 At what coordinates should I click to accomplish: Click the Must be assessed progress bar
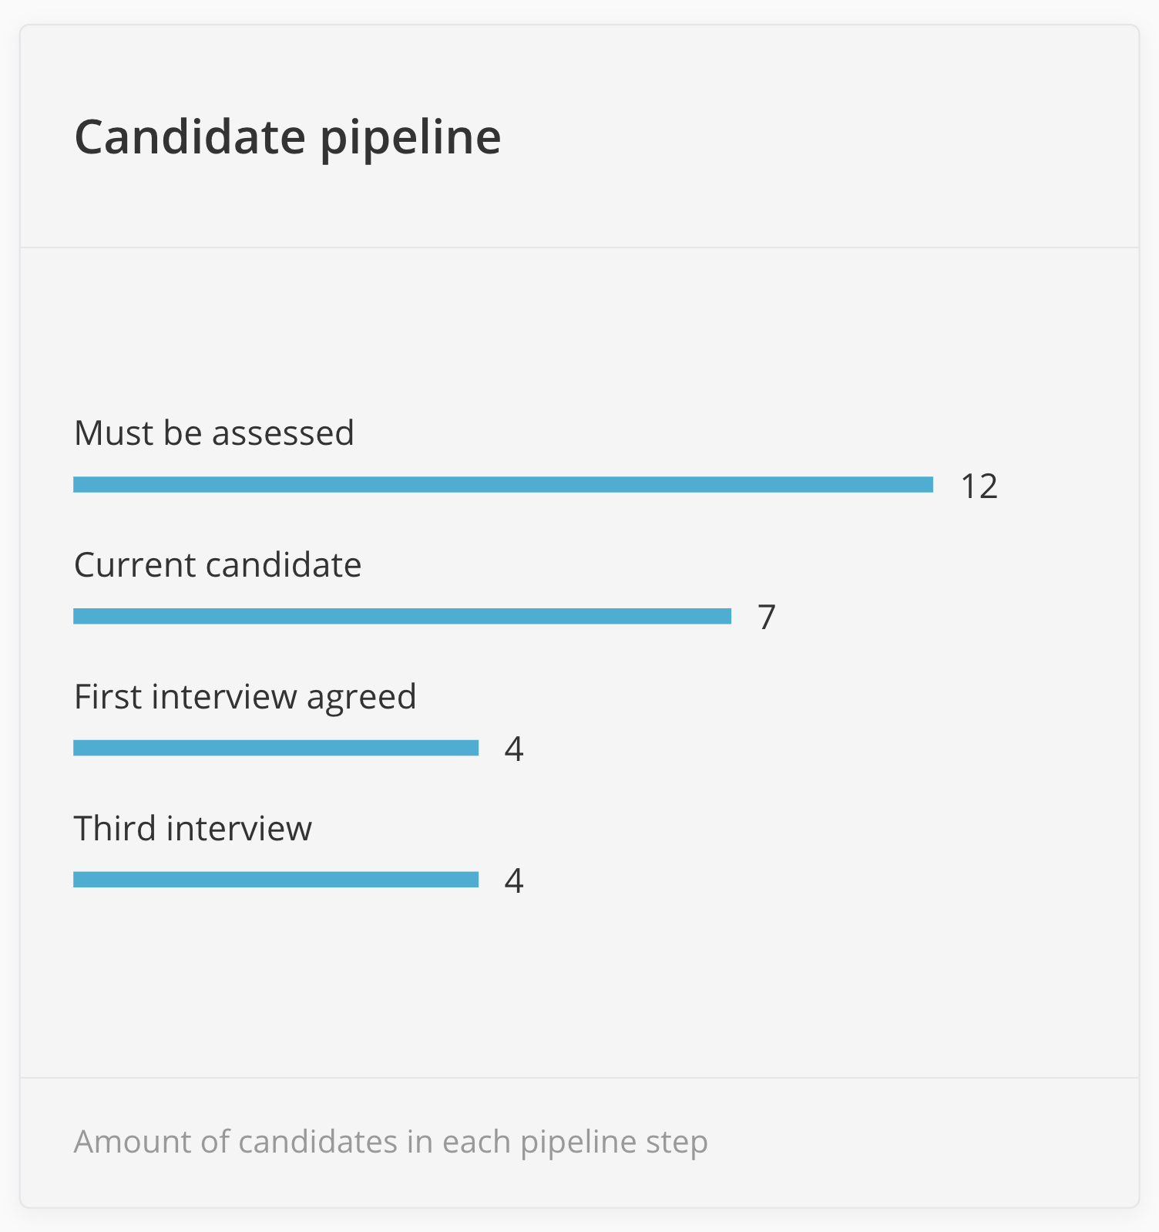point(502,484)
